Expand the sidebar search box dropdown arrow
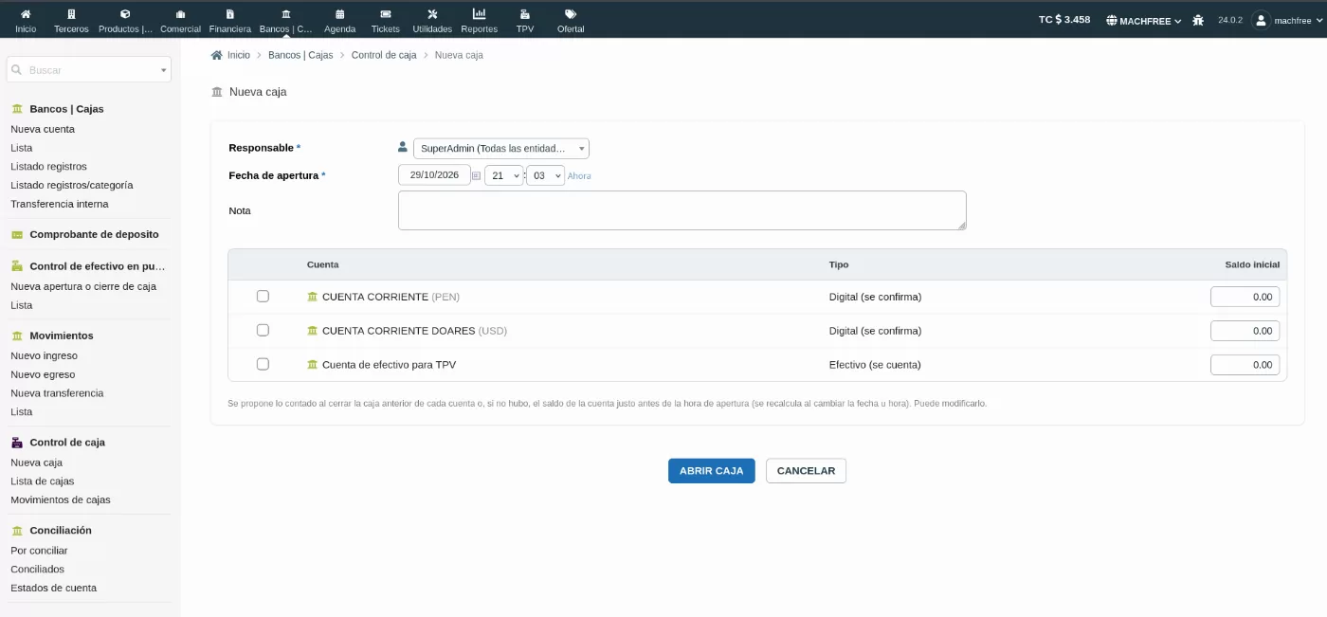Viewport: 1327px width, 617px height. (163, 70)
